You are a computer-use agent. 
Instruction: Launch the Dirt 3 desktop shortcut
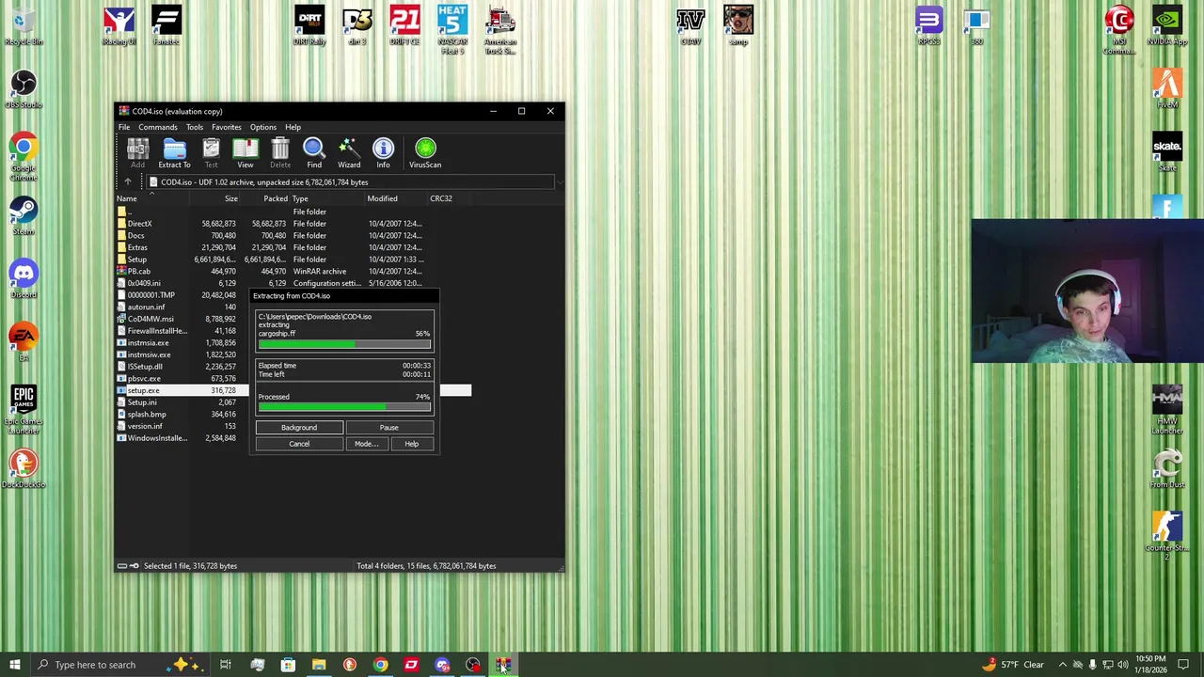[357, 26]
